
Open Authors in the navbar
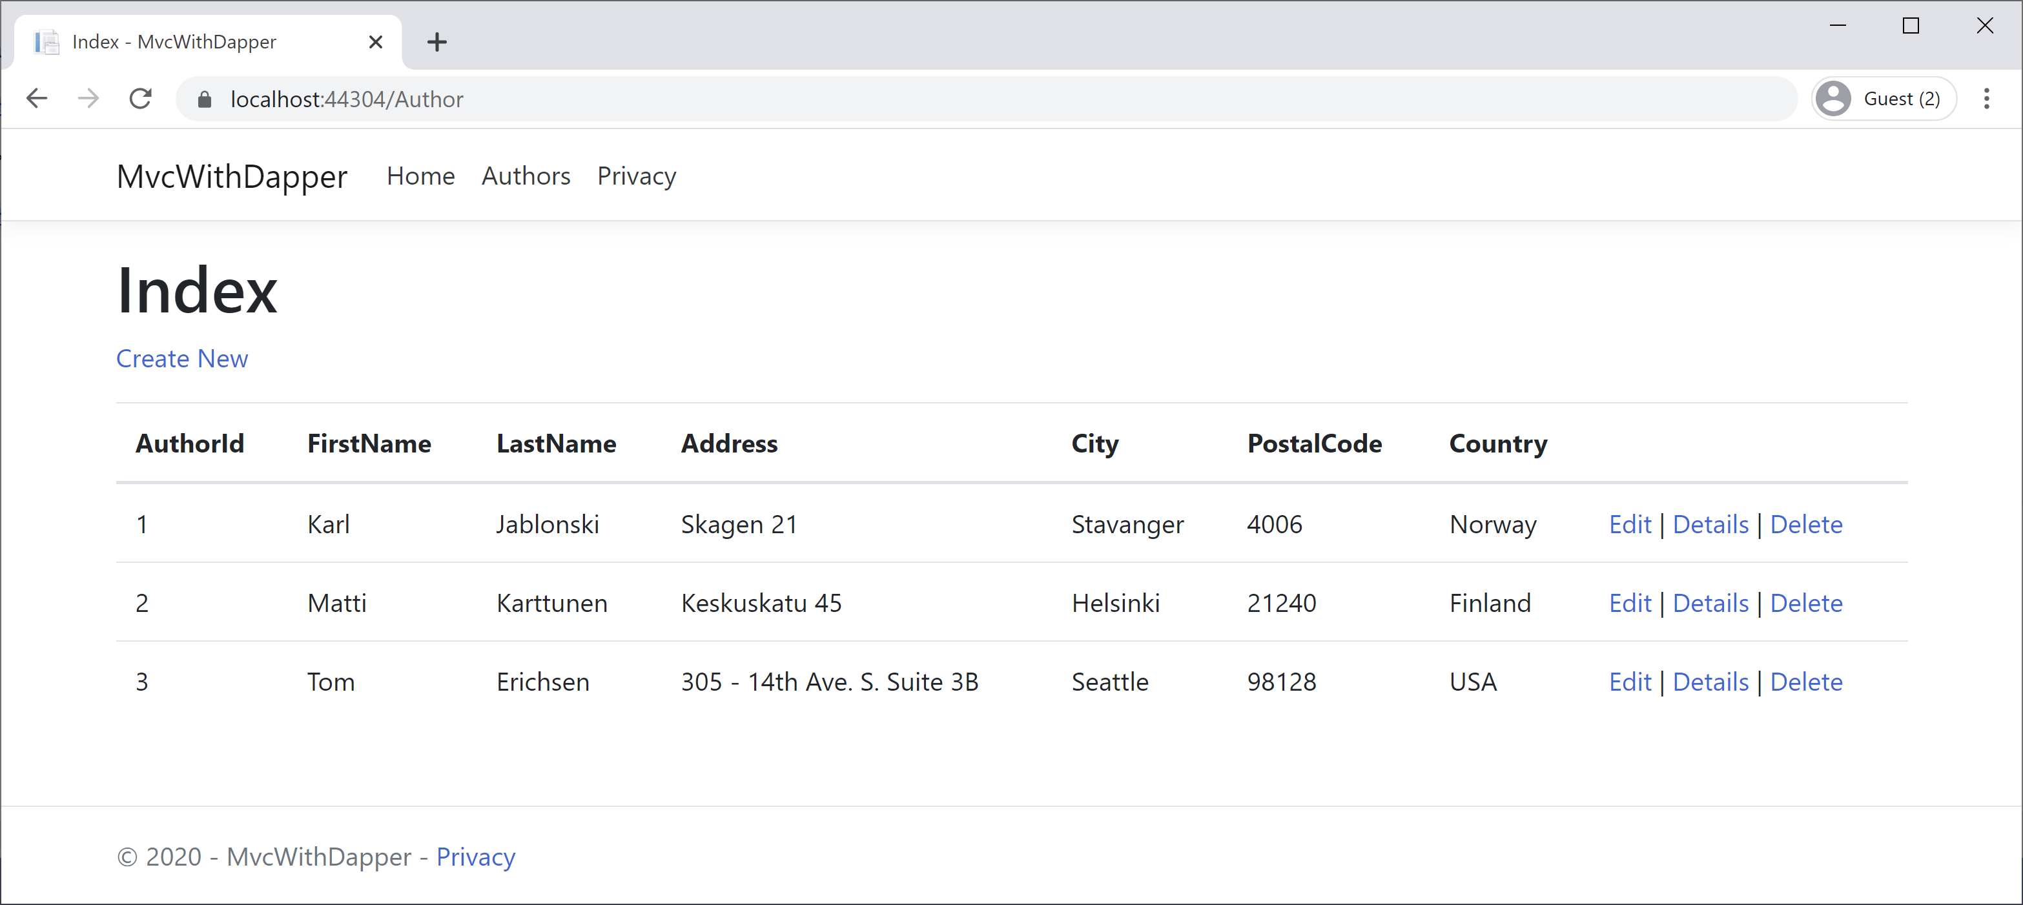(526, 177)
